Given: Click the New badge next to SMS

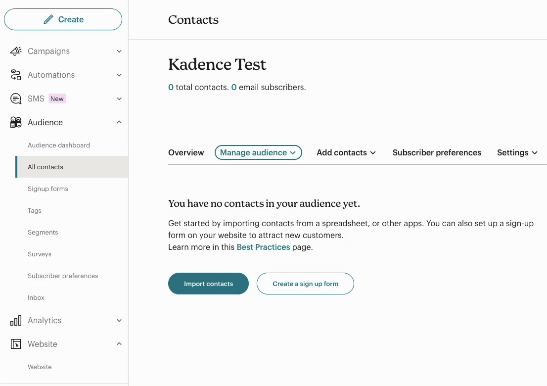Looking at the screenshot, I should (x=57, y=98).
